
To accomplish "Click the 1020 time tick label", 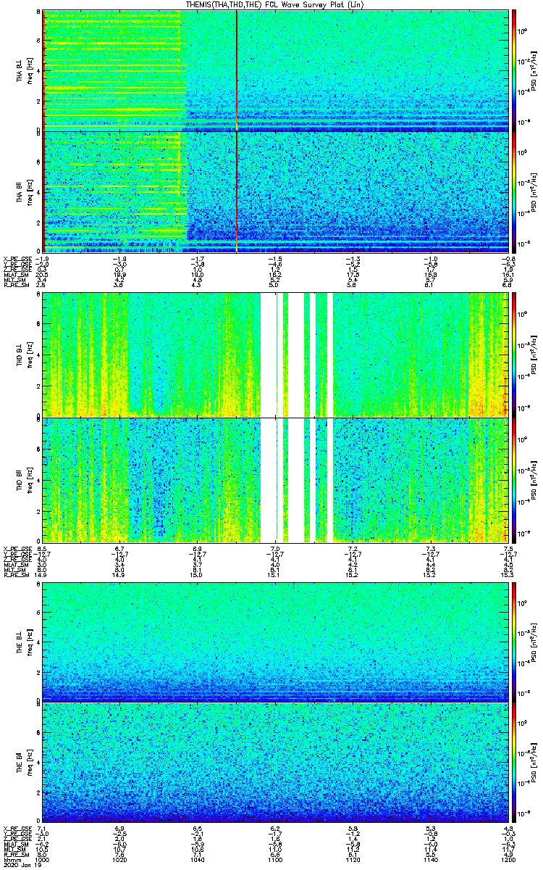I will tap(120, 859).
